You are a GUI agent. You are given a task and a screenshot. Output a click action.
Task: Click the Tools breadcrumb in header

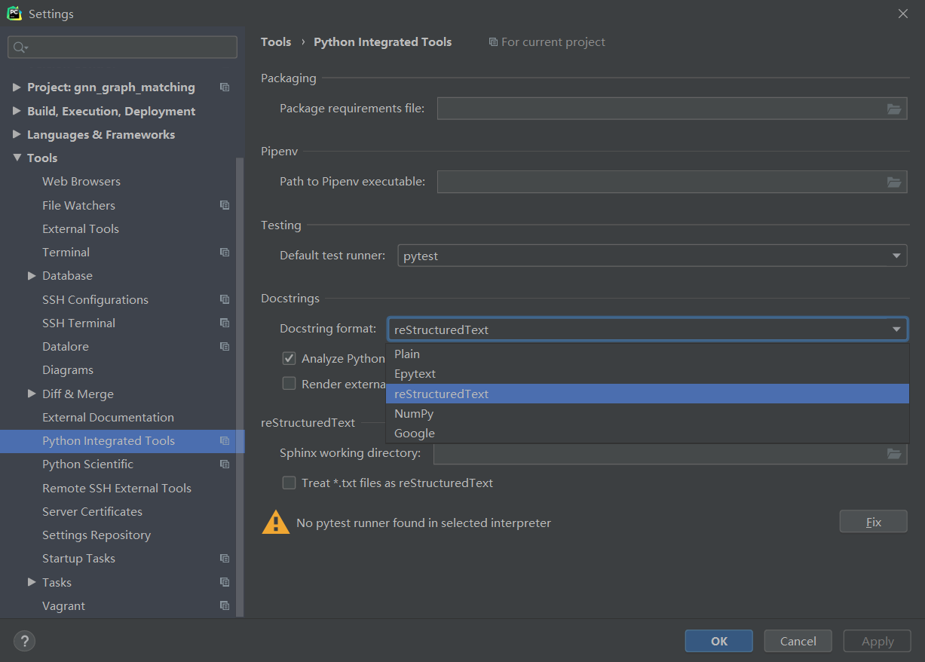click(276, 42)
